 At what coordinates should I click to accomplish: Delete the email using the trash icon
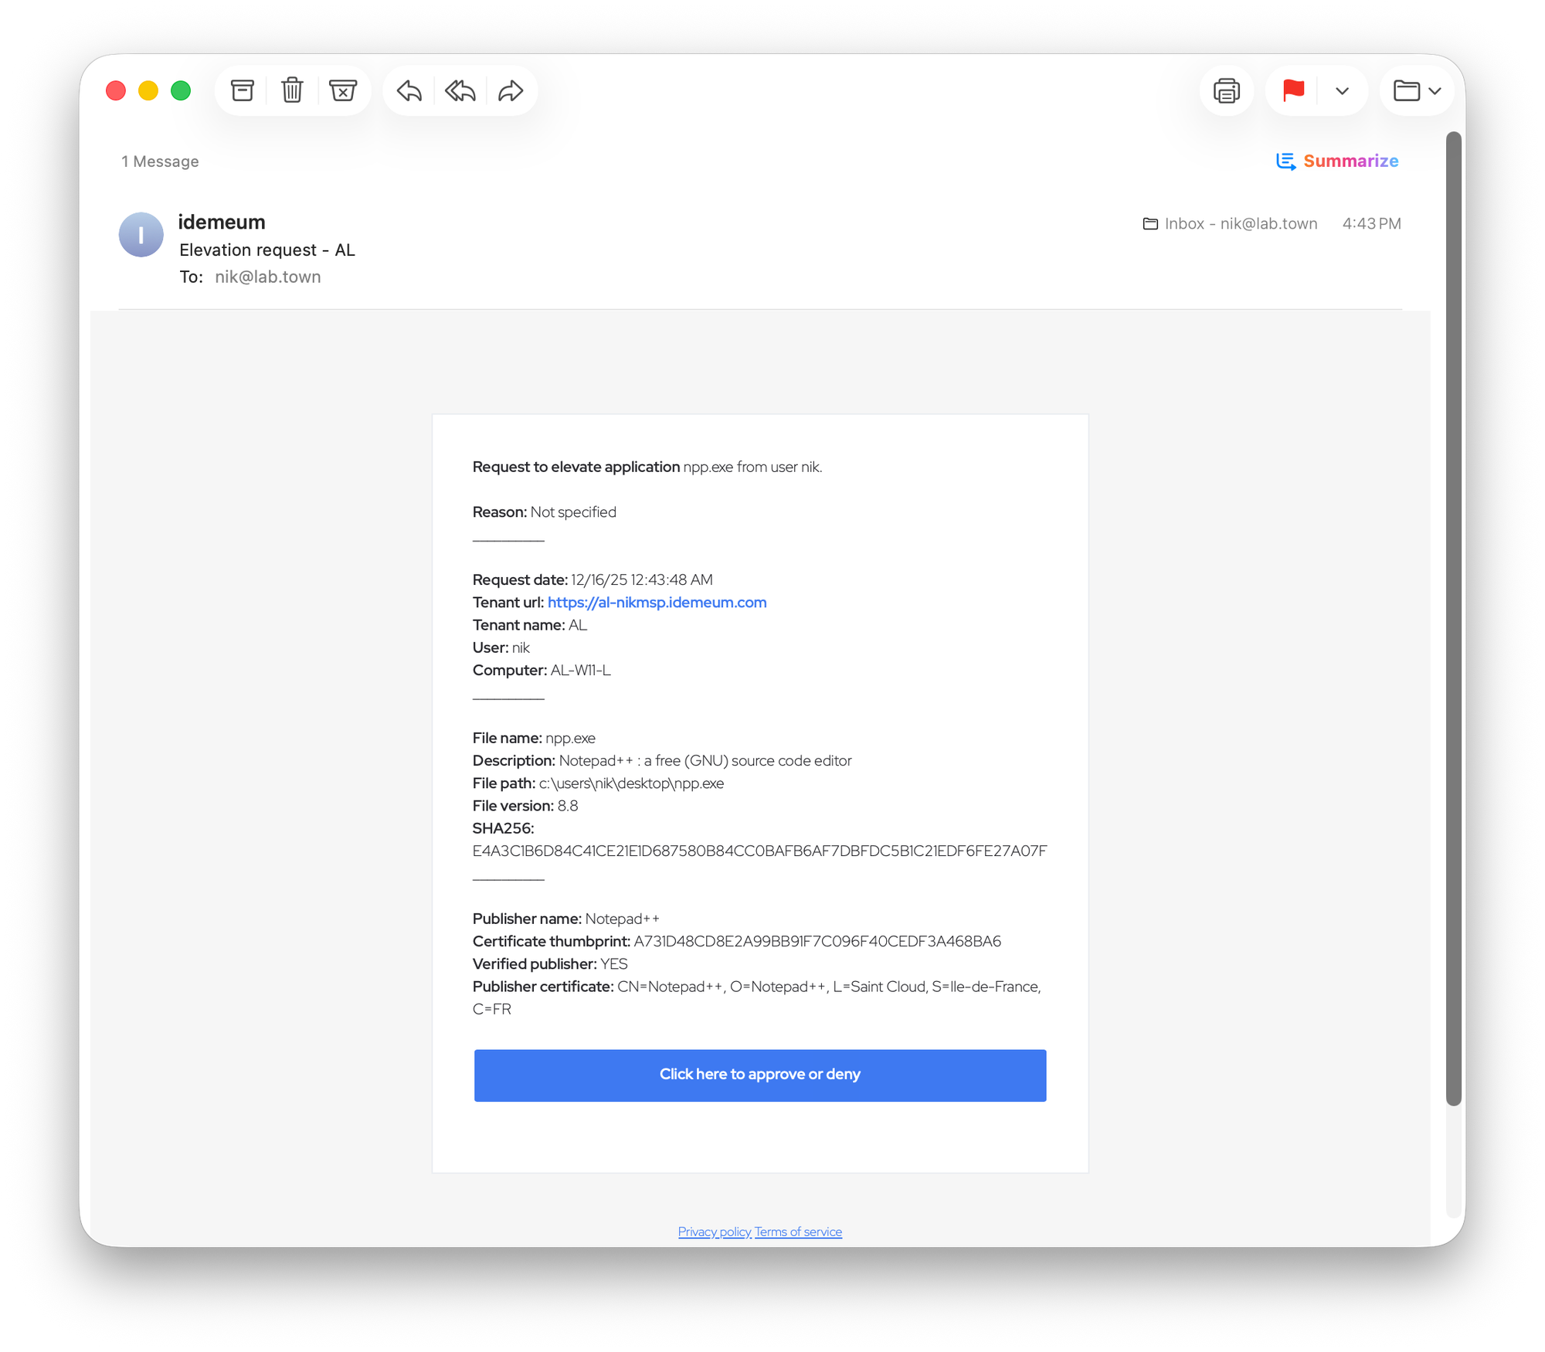(292, 90)
